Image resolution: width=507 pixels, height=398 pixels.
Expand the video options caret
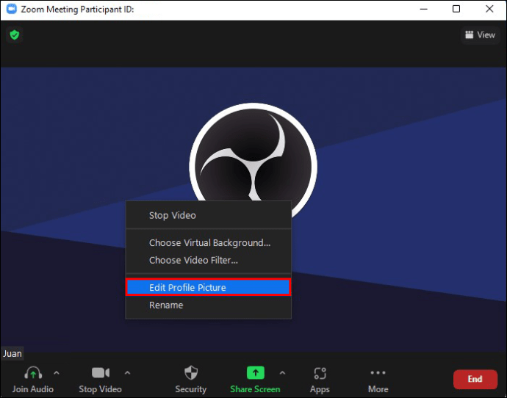127,373
